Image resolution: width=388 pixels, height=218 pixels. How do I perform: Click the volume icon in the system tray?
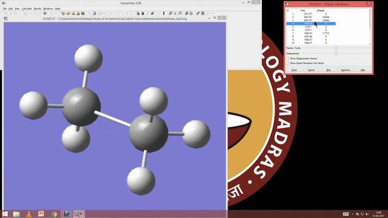click(x=367, y=214)
